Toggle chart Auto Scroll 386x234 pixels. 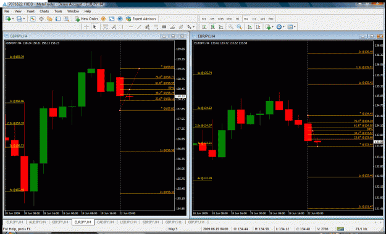pos(250,26)
